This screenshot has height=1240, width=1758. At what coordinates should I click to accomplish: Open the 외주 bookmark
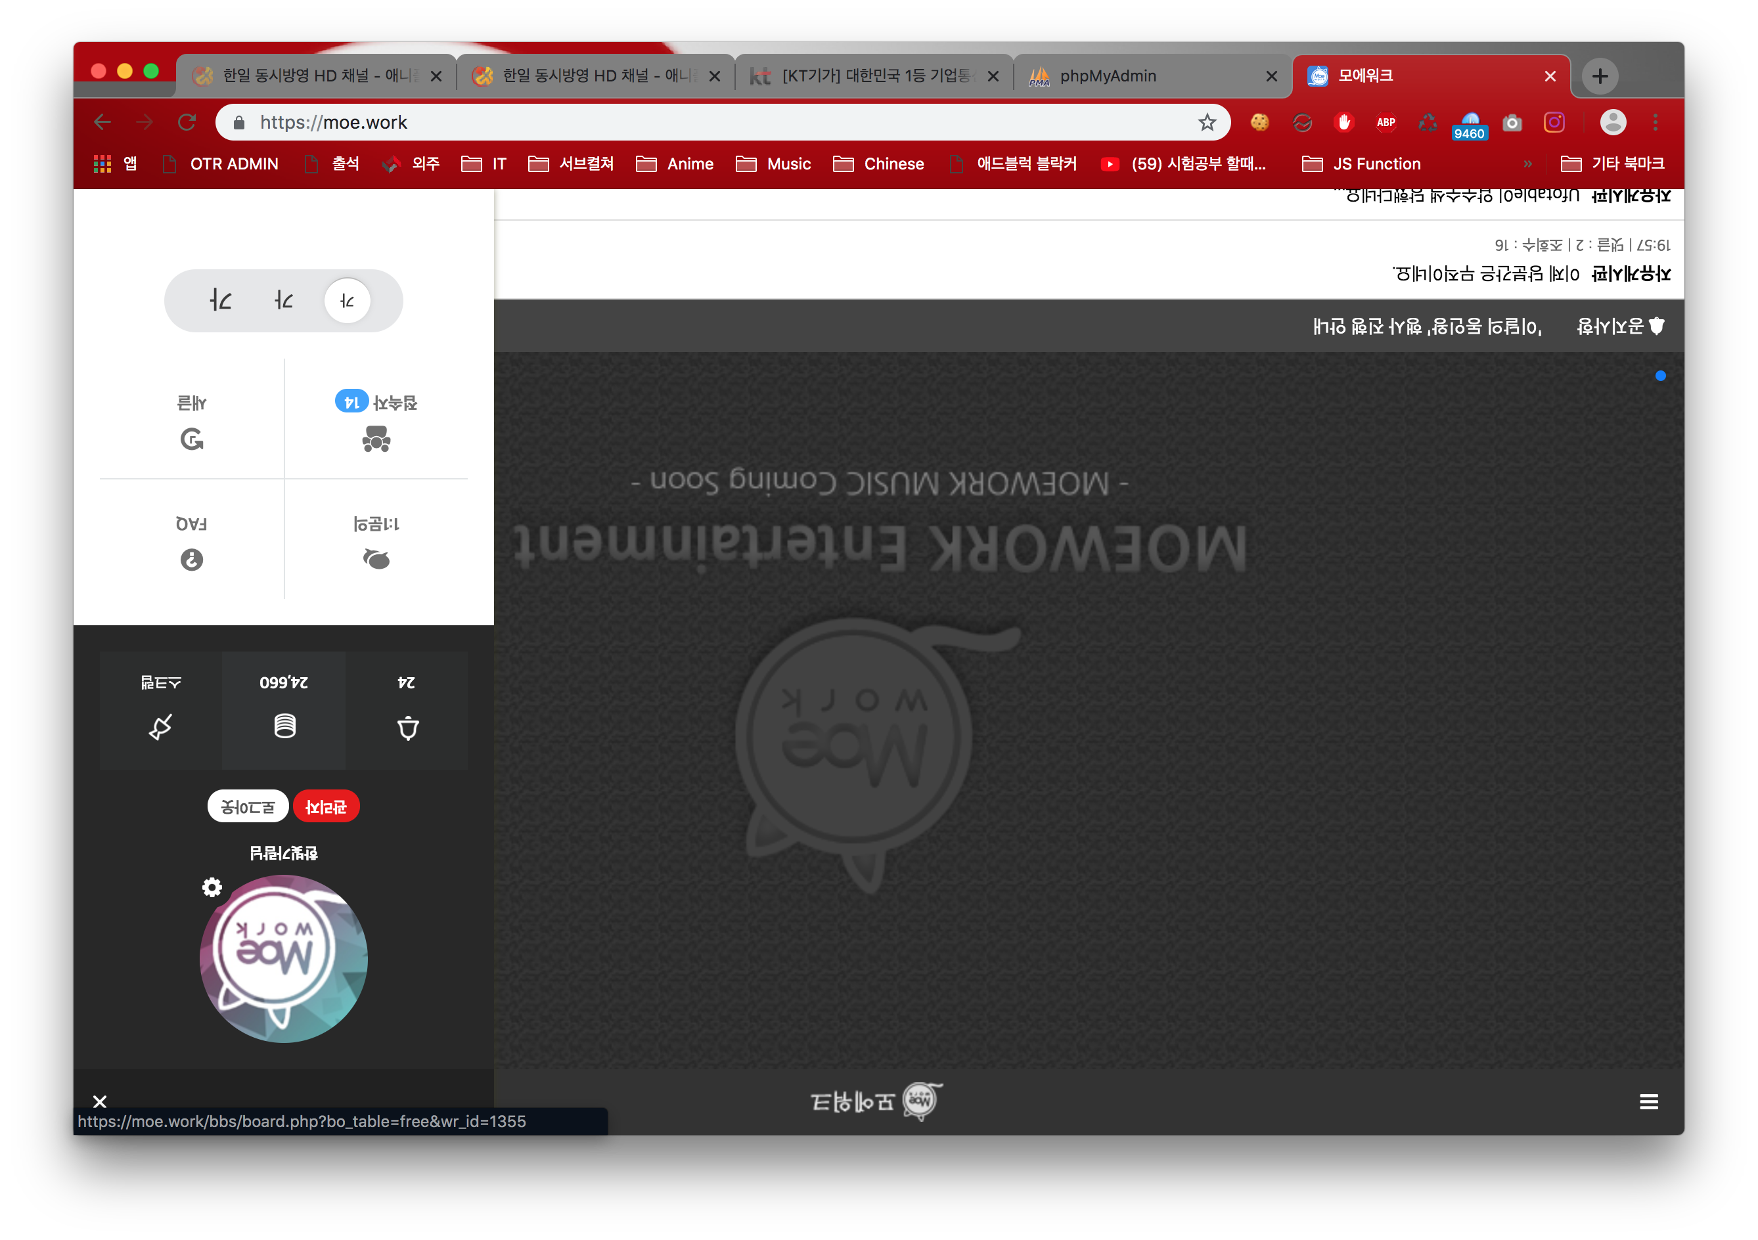click(x=412, y=164)
